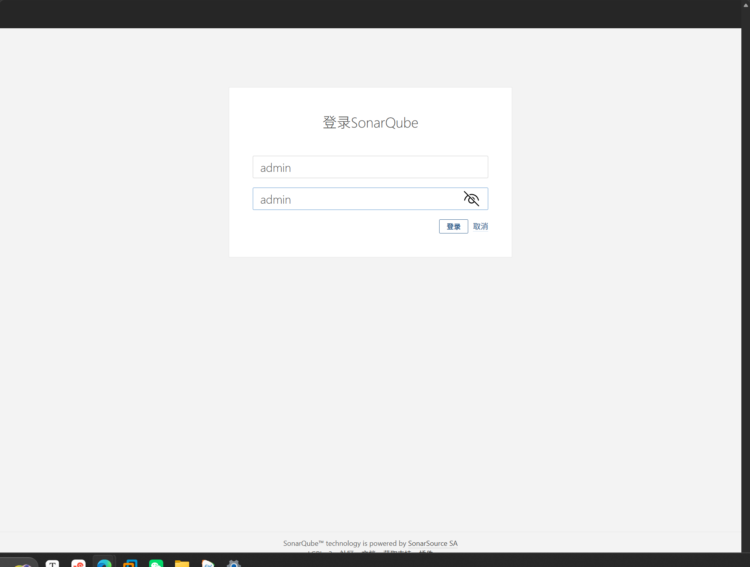This screenshot has width=750, height=567.
Task: Open WeChat from the taskbar
Action: click(156, 563)
